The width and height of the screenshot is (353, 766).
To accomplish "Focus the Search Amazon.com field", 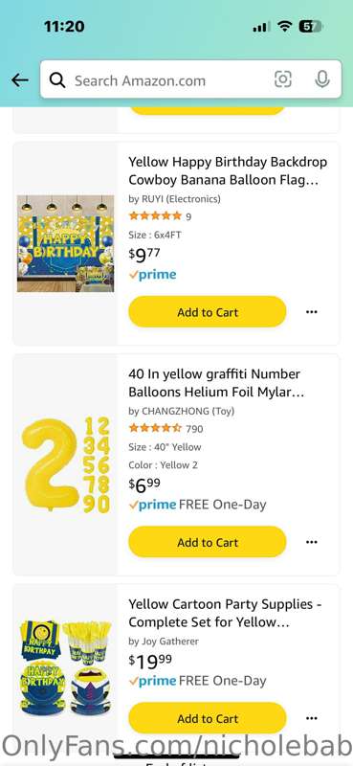I will click(x=190, y=79).
